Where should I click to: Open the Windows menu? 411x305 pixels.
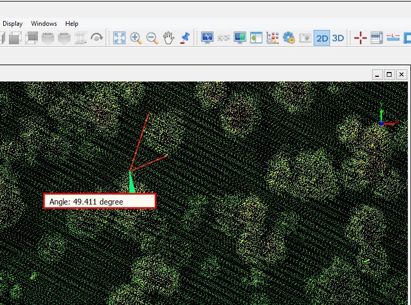click(x=44, y=24)
